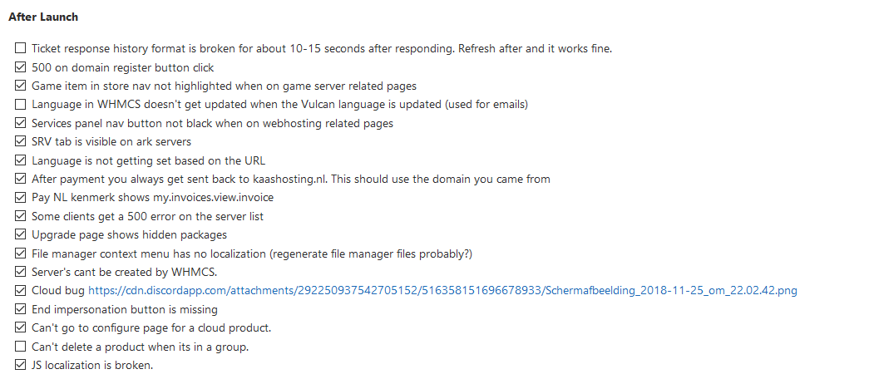Image resolution: width=874 pixels, height=379 pixels.
Task: Uncheck End impersonation button is missing
Action: pyautogui.click(x=21, y=309)
